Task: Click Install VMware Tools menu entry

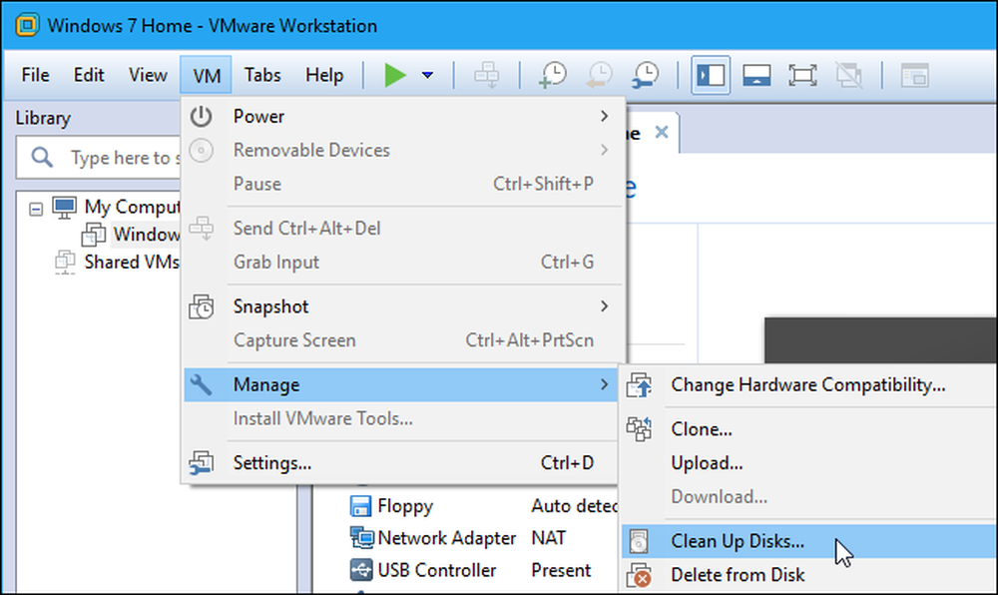Action: point(401,418)
